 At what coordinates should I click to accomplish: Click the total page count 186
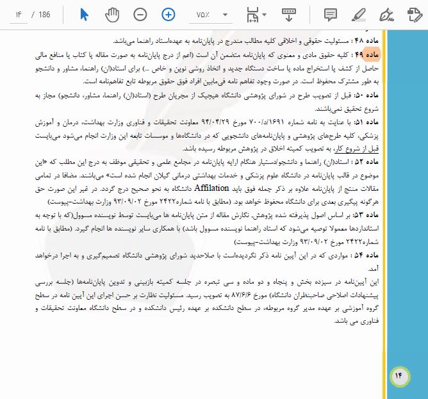[x=45, y=14]
